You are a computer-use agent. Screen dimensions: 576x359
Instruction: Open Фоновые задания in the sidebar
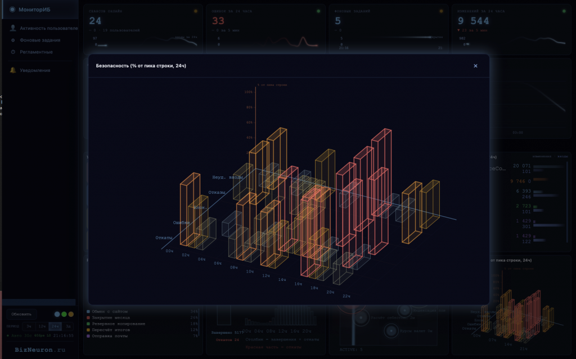click(40, 40)
